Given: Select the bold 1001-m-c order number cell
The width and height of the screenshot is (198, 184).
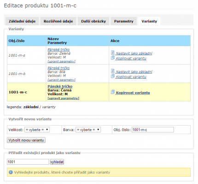Looking at the screenshot, I should [27, 92].
